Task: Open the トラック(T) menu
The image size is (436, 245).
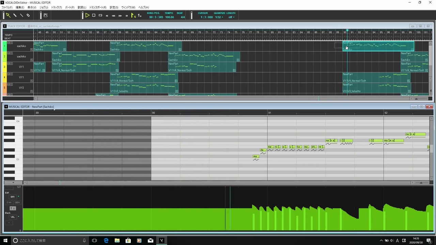Action: (x=57, y=7)
